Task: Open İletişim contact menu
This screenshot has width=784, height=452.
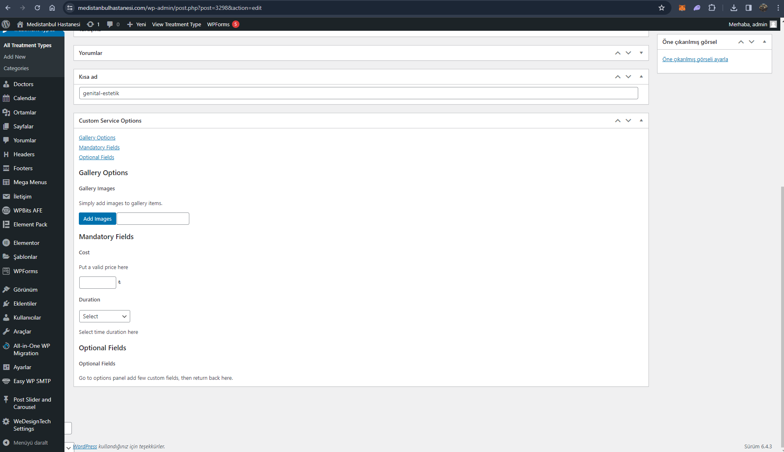Action: coord(22,196)
